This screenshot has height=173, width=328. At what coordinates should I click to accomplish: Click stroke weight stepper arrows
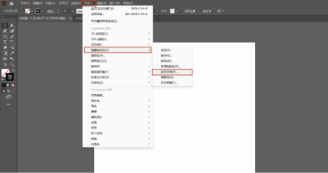58,11
